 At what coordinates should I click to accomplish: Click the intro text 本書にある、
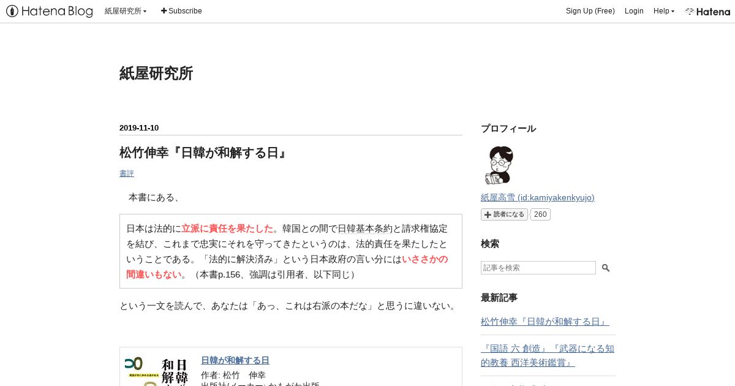point(154,197)
